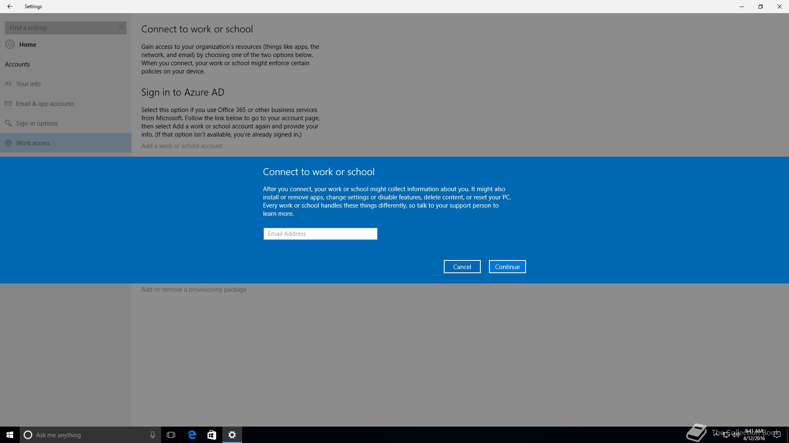This screenshot has height=443, width=789.
Task: Open the Your info section
Action: click(x=28, y=84)
